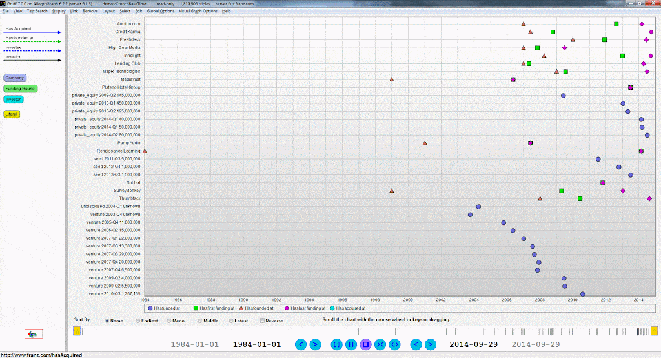The image size is (661, 358).
Task: Enable the Reverse sort checkbox
Action: click(262, 321)
